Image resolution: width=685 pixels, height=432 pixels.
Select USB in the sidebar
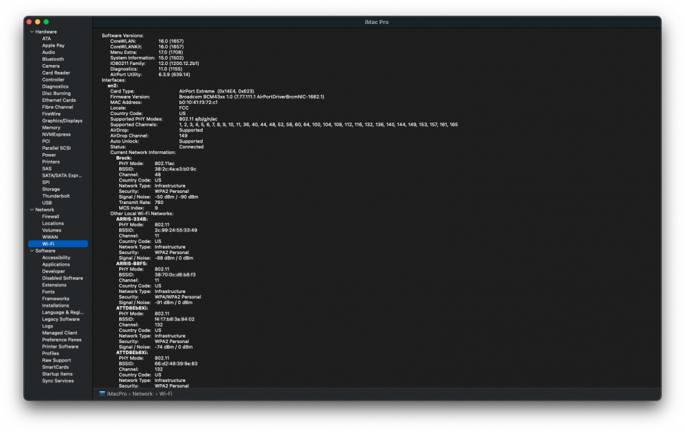47,203
